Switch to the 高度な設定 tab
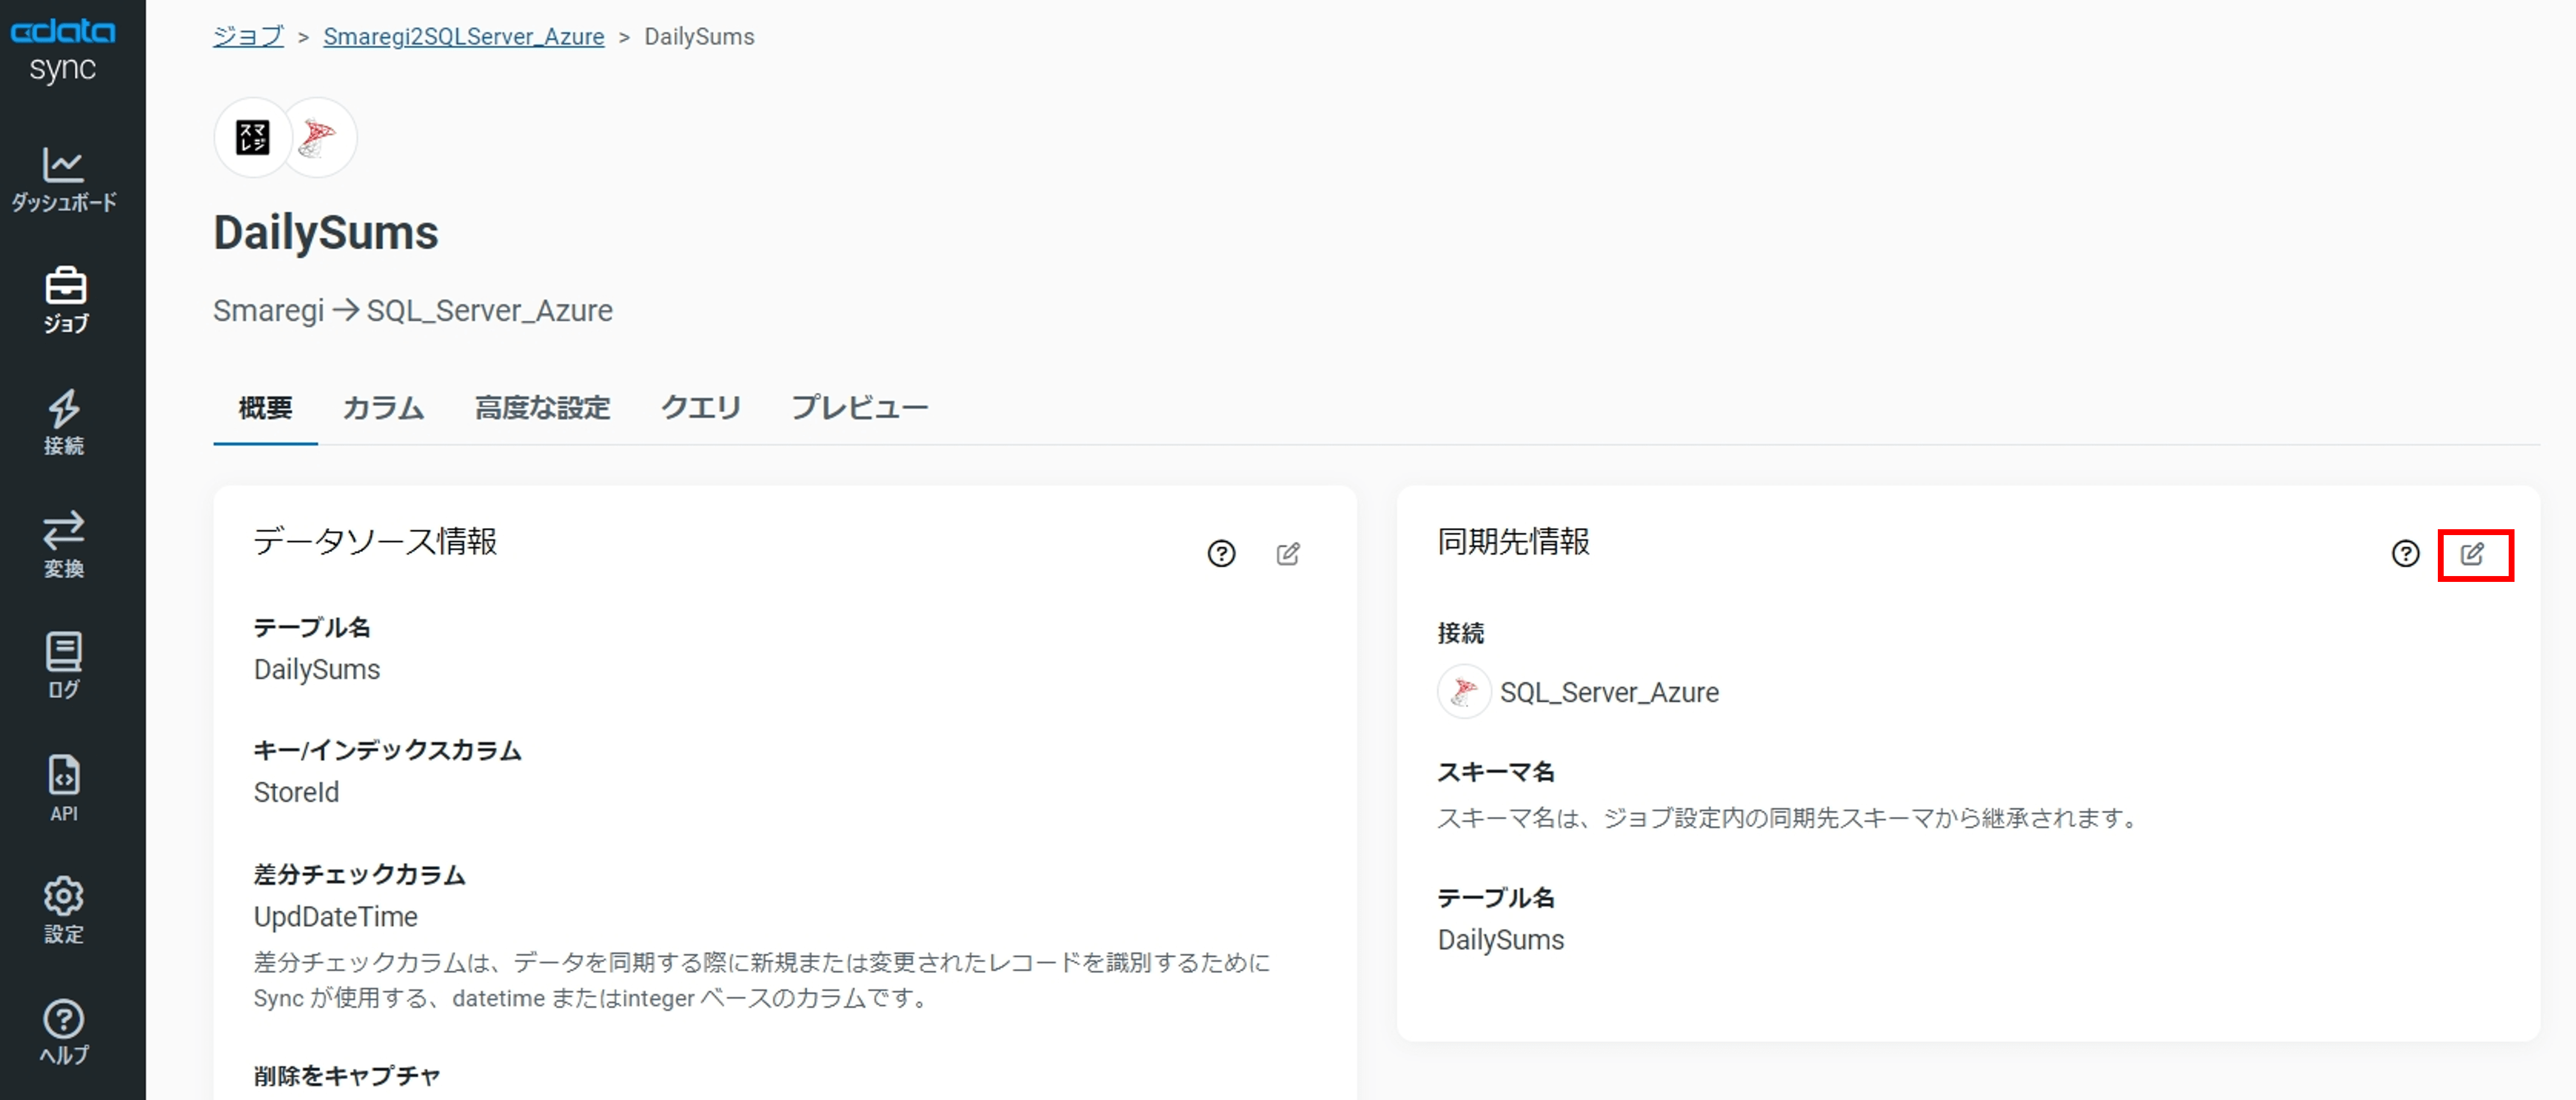The image size is (2576, 1100). (542, 408)
